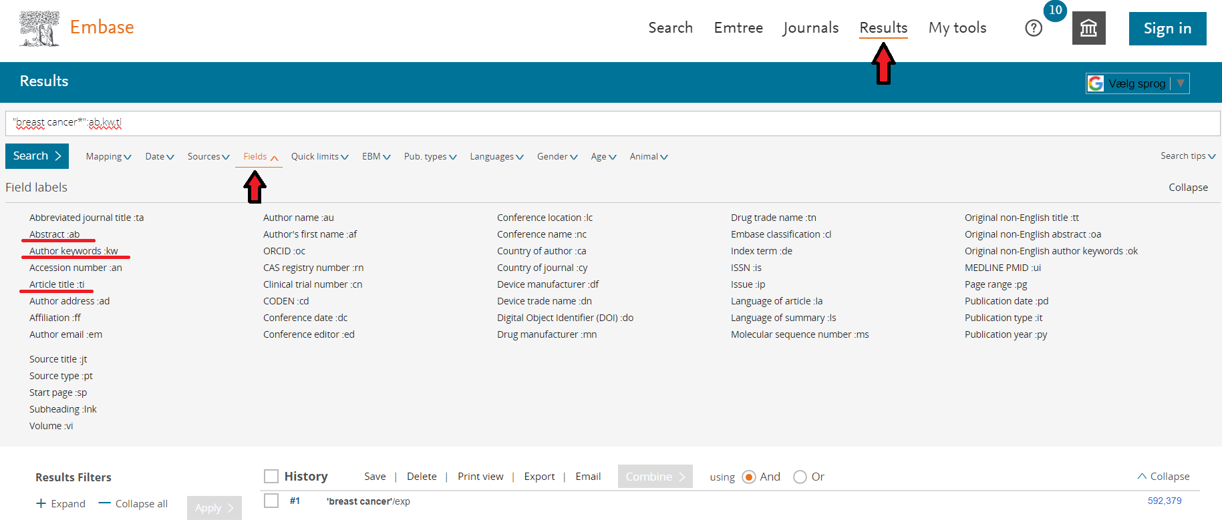The height and width of the screenshot is (530, 1222).
Task: Open the Emtree menu item
Action: click(738, 27)
